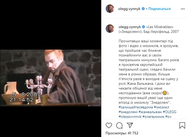
Task: Open olegg.vynnyk username in the caption
Action: pos(130,27)
